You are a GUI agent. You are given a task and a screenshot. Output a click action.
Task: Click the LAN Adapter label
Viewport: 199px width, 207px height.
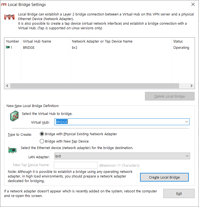pyautogui.click(x=39, y=157)
